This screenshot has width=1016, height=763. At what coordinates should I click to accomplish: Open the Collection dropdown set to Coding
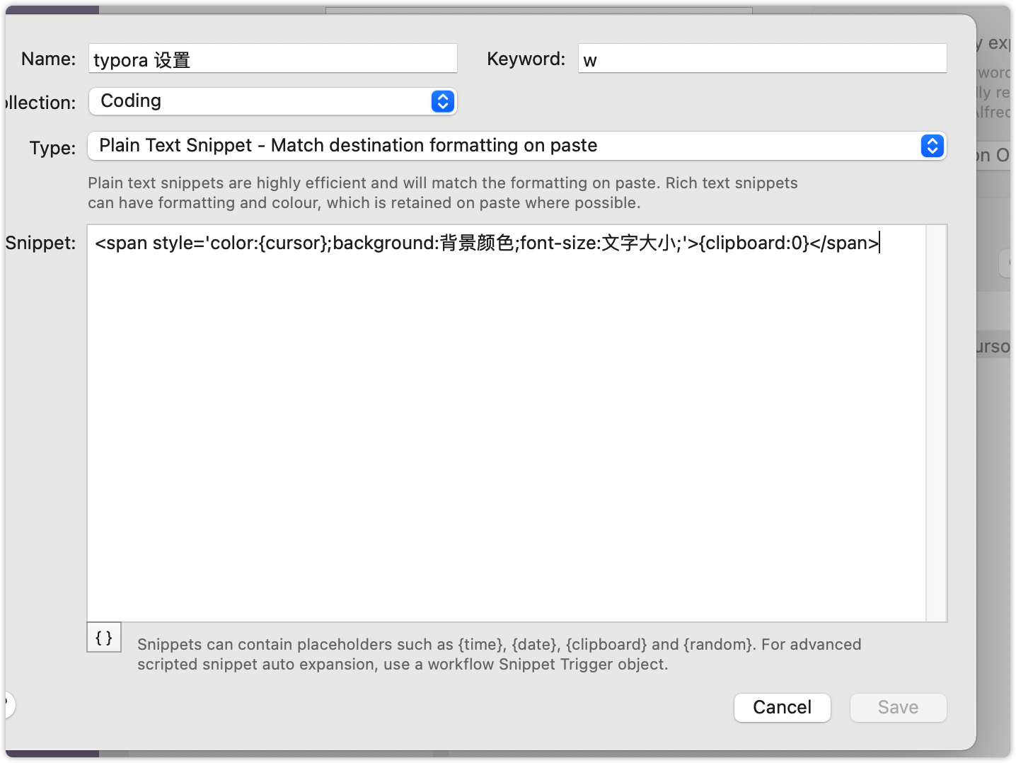273,101
